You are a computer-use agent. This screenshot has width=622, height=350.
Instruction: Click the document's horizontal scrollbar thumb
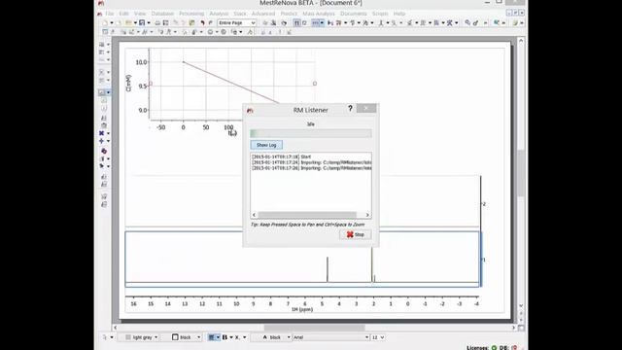pyautogui.click(x=314, y=328)
